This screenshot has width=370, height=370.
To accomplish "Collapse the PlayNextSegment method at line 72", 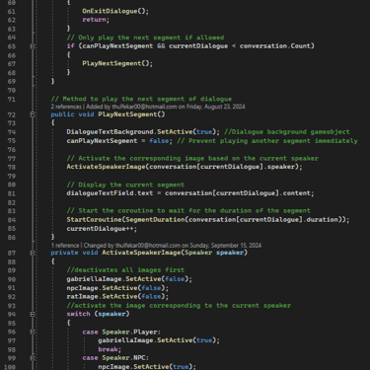I will click(x=33, y=114).
